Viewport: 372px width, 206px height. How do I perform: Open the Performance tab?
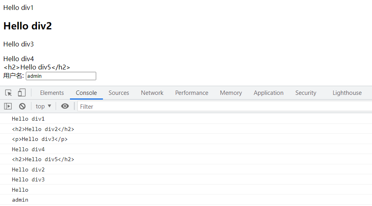(192, 93)
